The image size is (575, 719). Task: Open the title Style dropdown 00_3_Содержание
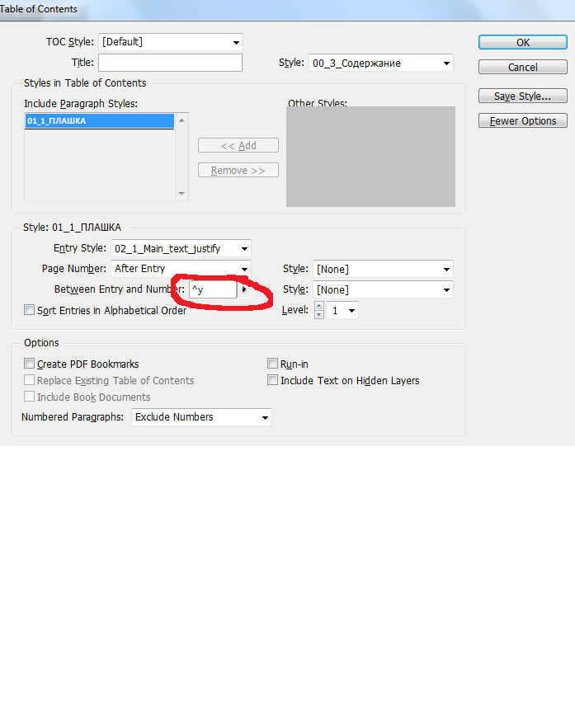(x=381, y=63)
